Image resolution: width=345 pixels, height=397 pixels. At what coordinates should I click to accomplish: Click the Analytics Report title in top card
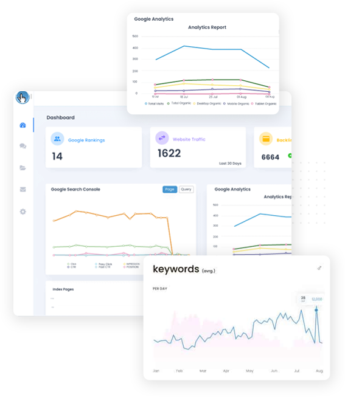pos(207,27)
